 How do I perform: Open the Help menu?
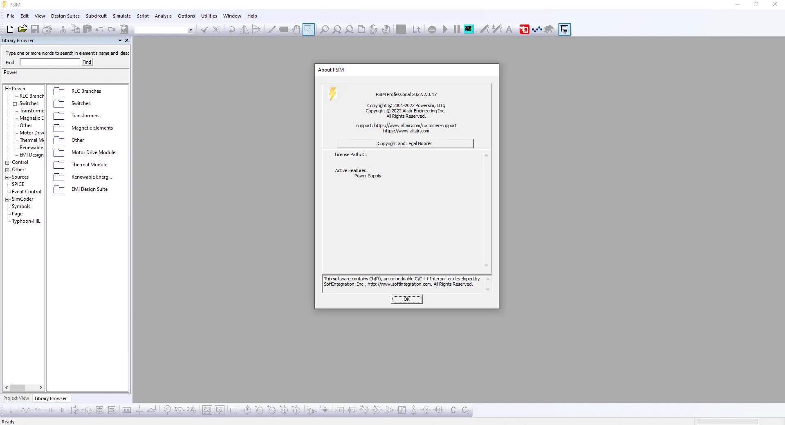252,16
